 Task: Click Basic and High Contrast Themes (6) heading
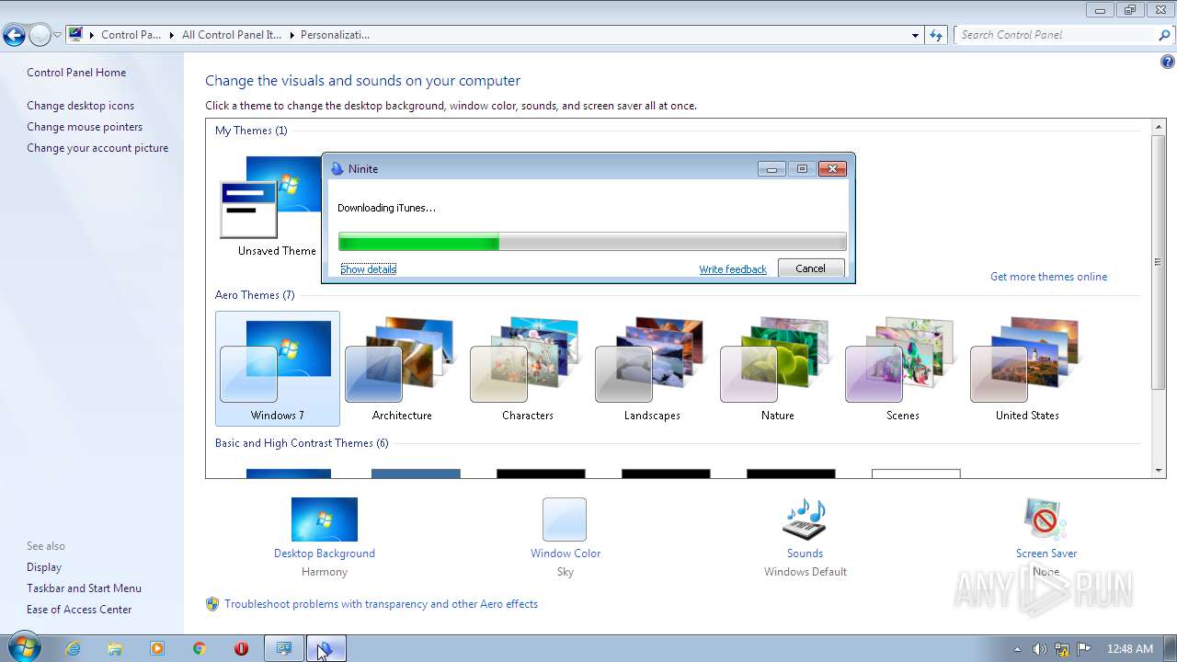(x=302, y=443)
